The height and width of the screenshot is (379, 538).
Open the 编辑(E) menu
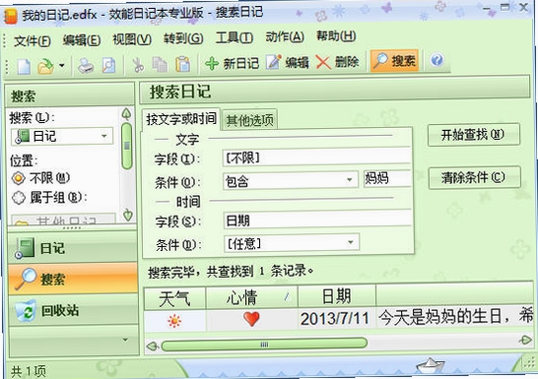click(x=82, y=40)
